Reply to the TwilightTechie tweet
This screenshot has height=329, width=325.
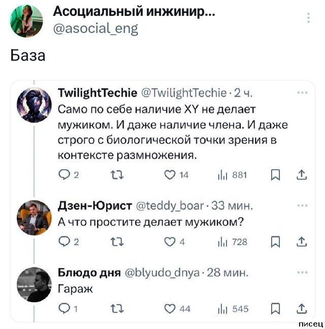pos(64,176)
